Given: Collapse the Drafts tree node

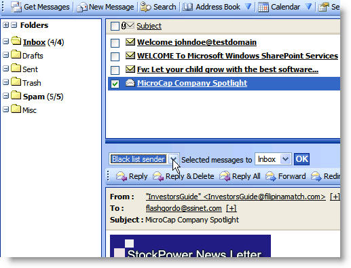Looking at the screenshot, I should 6,55.
